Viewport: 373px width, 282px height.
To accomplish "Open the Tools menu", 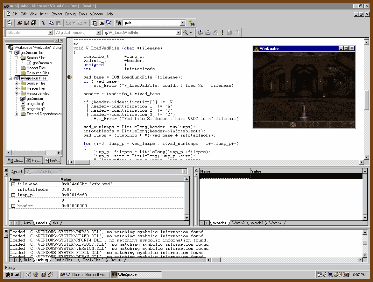I will point(83,14).
